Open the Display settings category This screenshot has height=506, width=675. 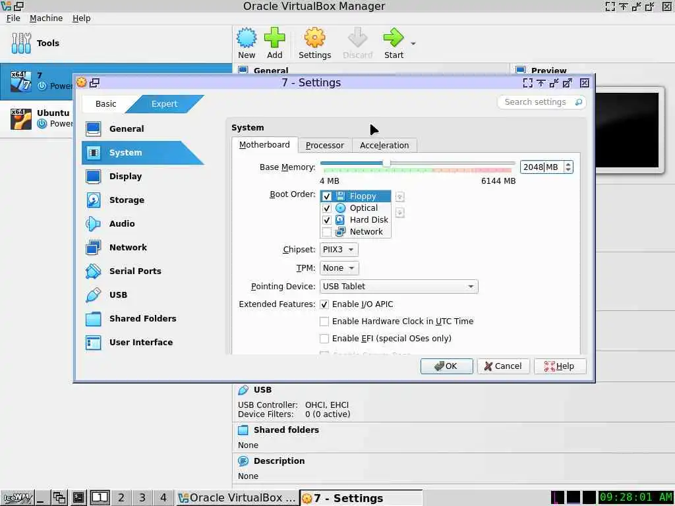pos(142,177)
